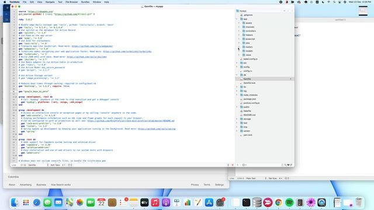Click the file browser favorites heart icon
This screenshot has height=210, width=374.
[x=288, y=165]
